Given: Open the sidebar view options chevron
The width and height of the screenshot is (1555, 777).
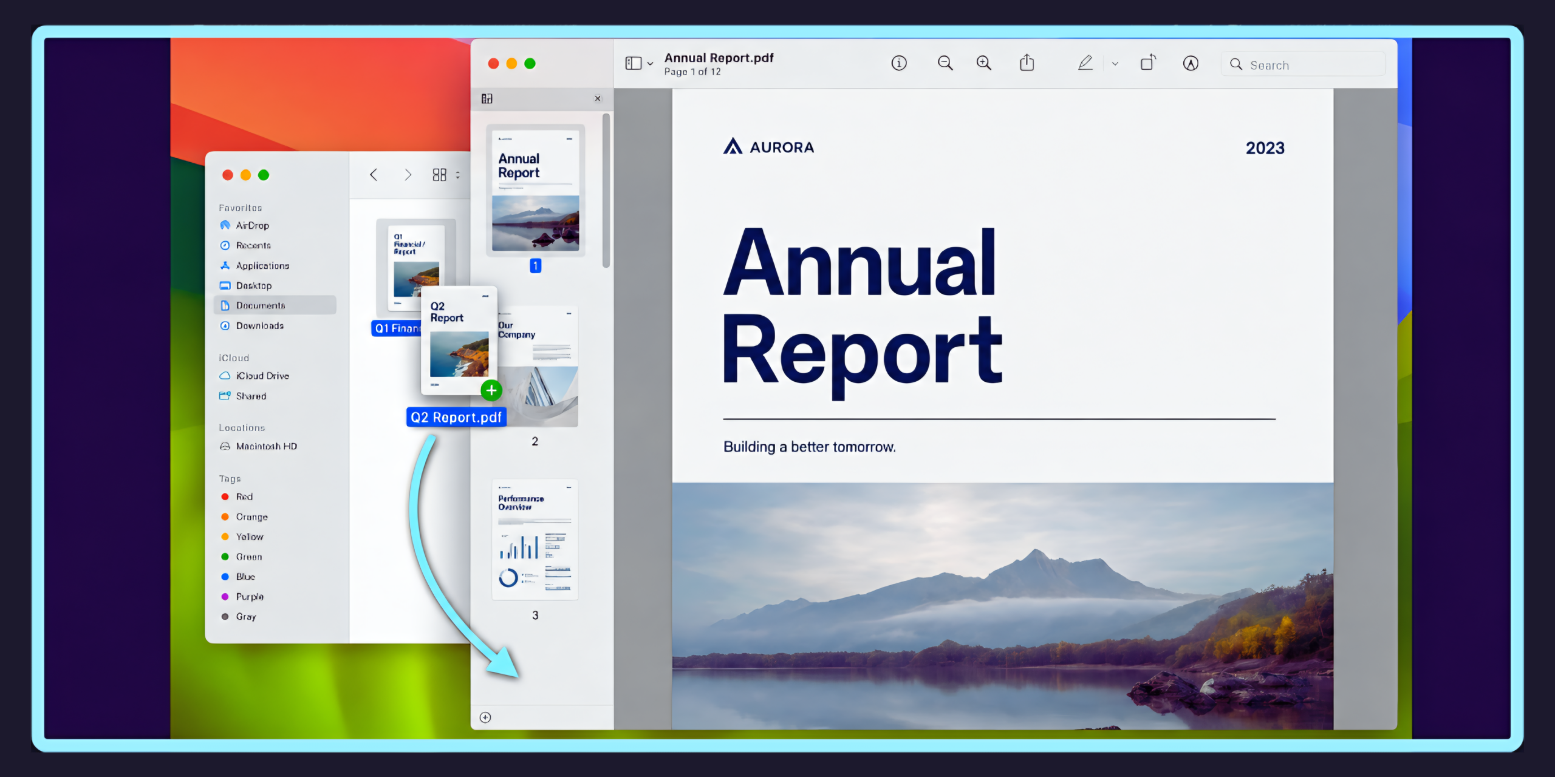Looking at the screenshot, I should pos(650,64).
